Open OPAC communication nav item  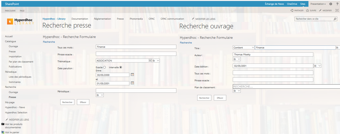click(x=172, y=19)
